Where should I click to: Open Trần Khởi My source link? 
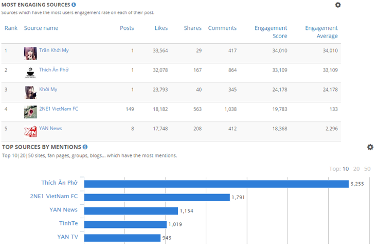(54, 50)
